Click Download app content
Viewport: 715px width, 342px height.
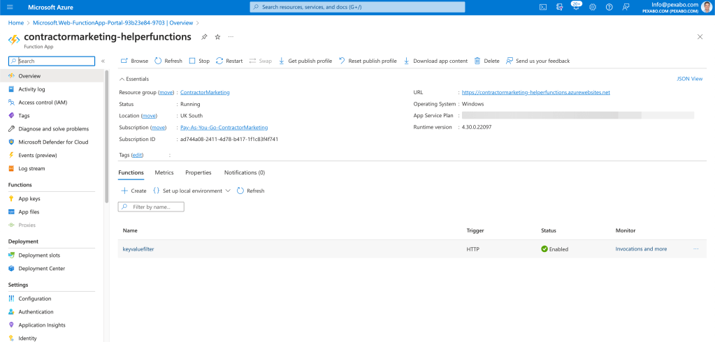pos(436,61)
